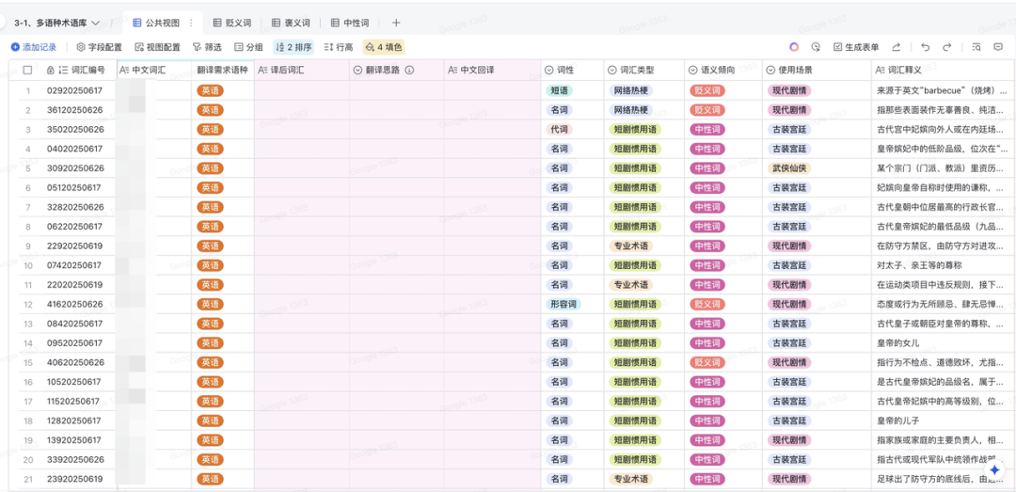The image size is (1016, 492).
Task: Expand the 多语种术语库 table dropdown
Action: coord(95,23)
